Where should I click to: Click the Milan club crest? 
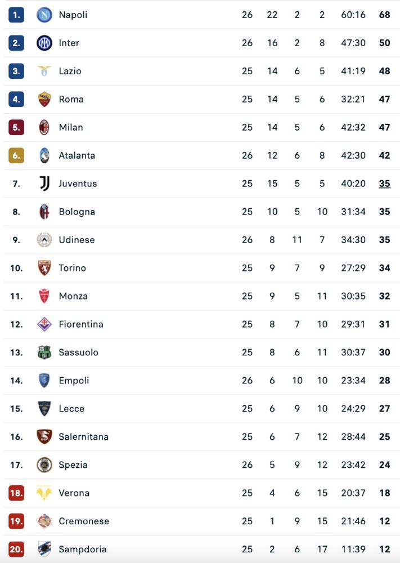[44, 127]
